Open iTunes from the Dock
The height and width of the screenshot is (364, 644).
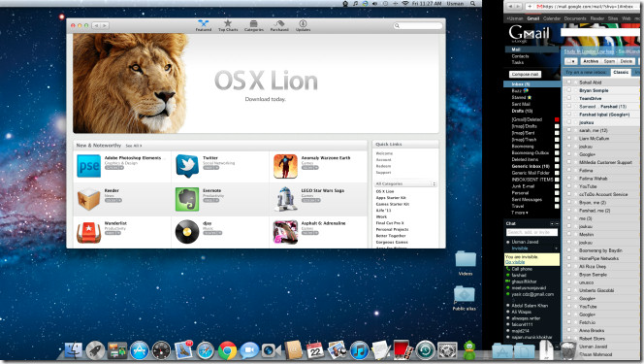(359, 350)
